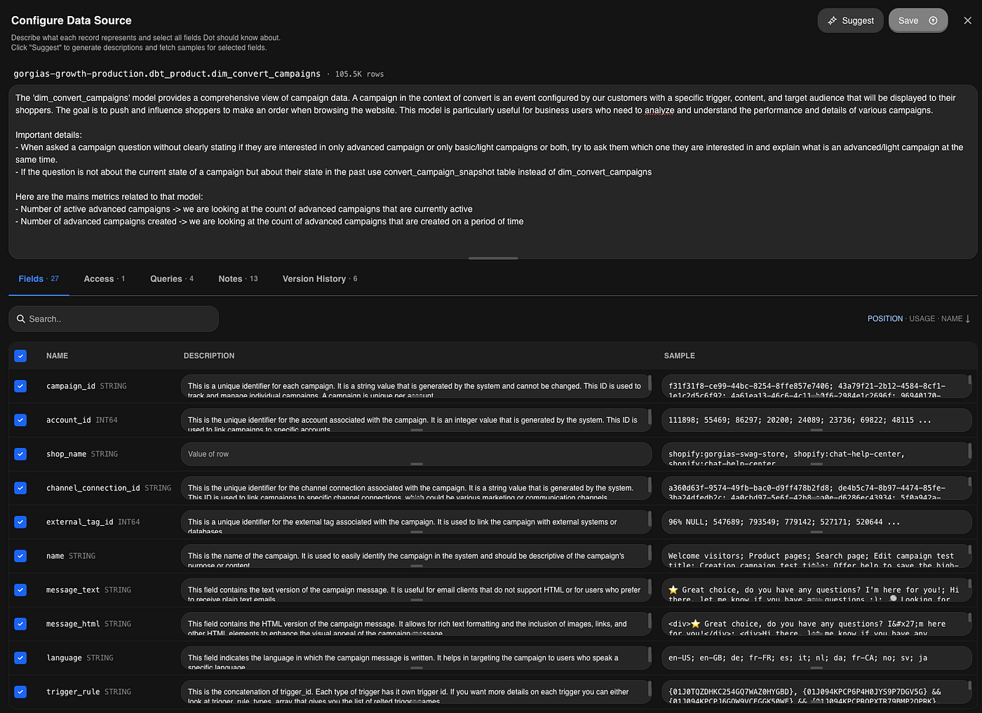Edit the channel_connection_id description field
The image size is (982, 713).
point(416,488)
